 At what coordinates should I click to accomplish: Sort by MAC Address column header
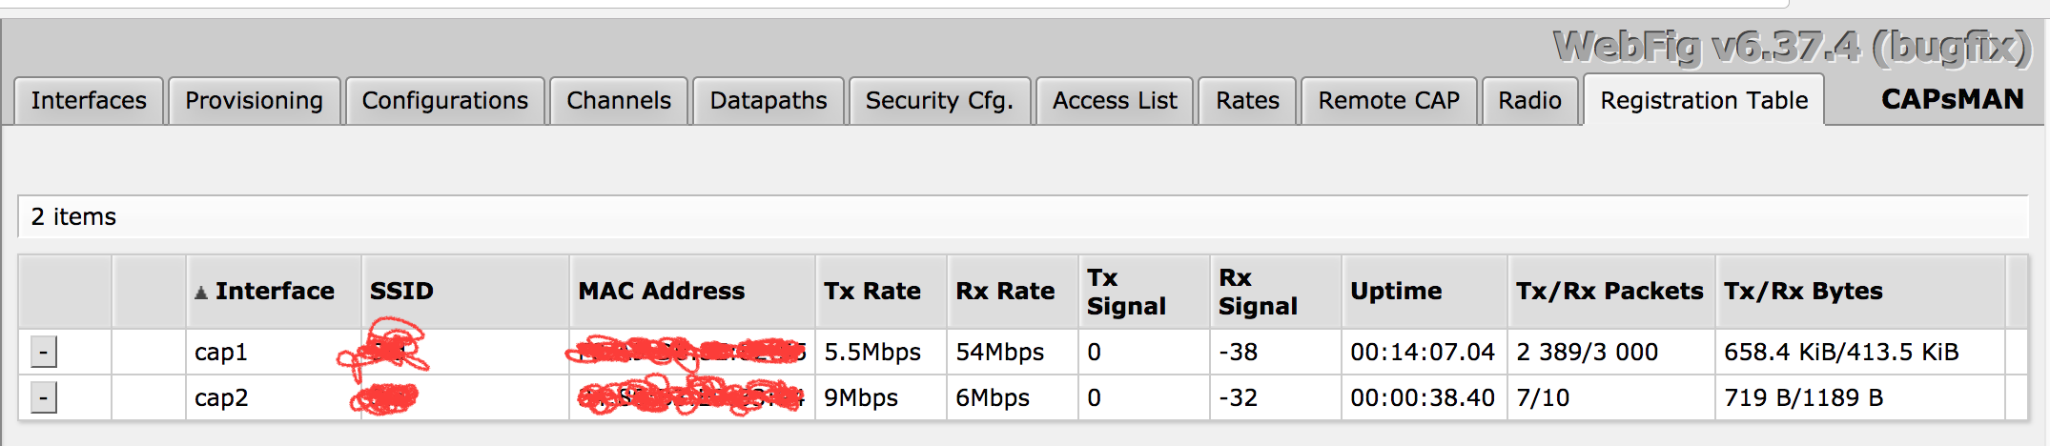tap(661, 292)
